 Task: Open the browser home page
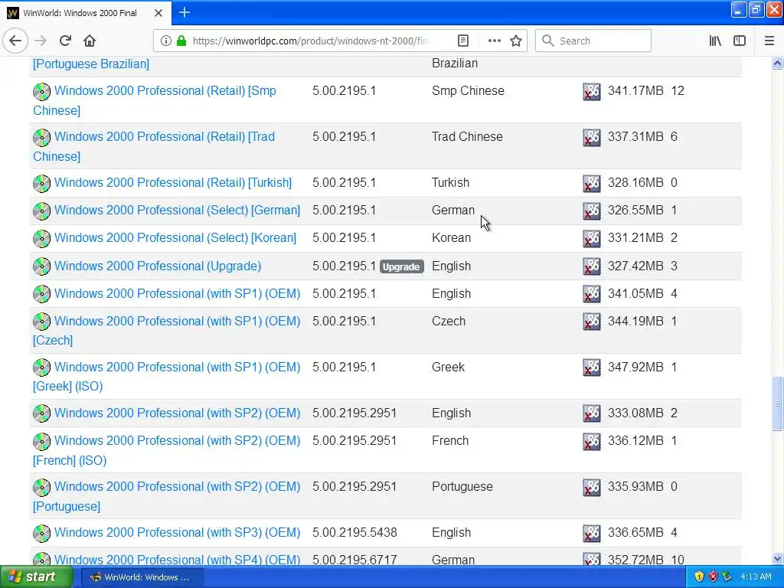pos(90,41)
